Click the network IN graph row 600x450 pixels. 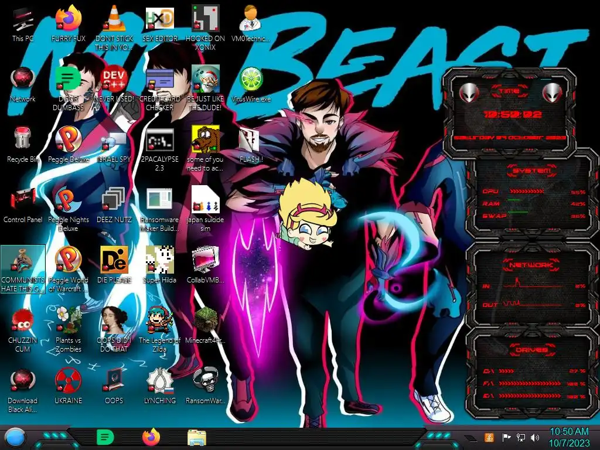534,284
